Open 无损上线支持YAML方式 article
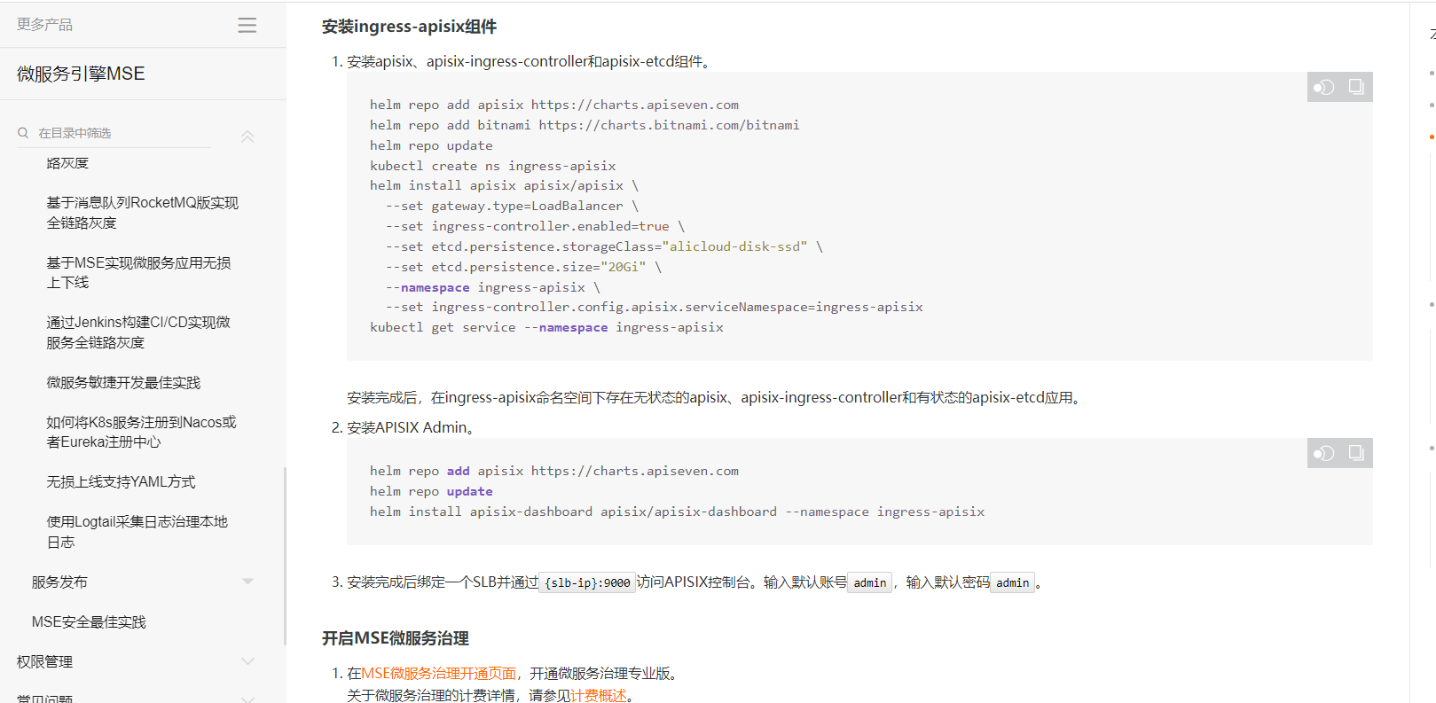The height and width of the screenshot is (703, 1436). click(121, 481)
